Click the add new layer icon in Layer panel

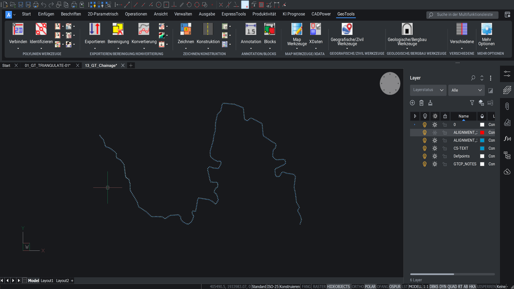[413, 103]
